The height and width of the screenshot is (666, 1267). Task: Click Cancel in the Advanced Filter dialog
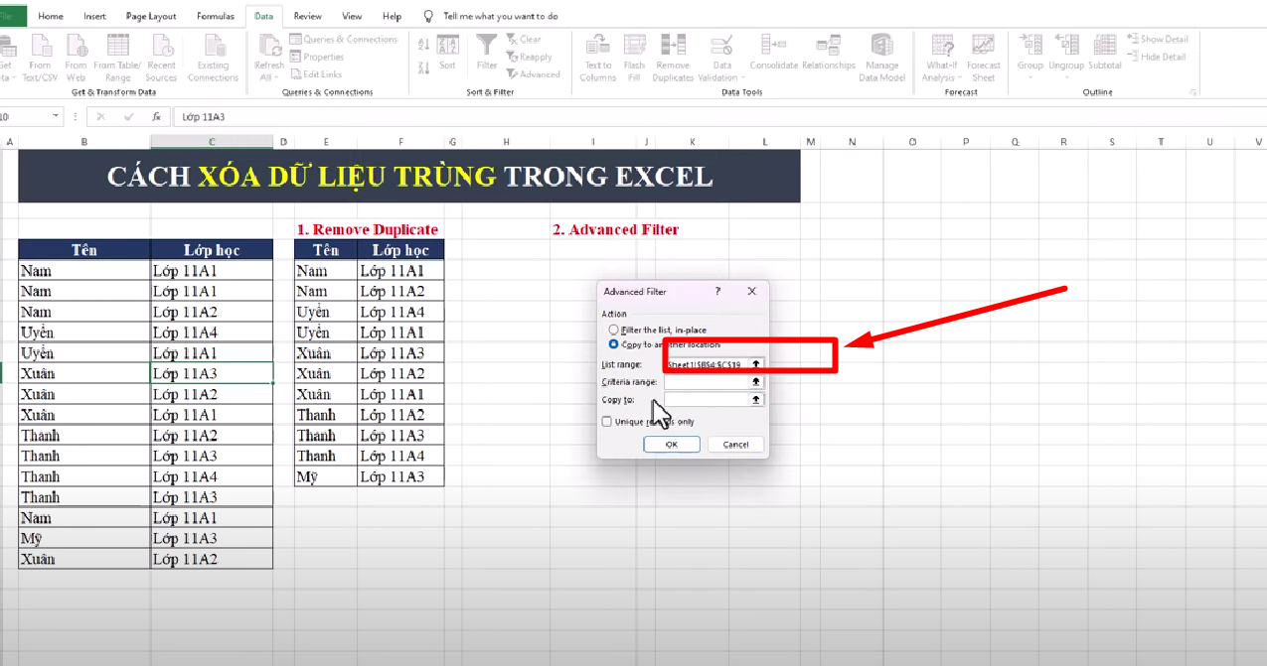[x=735, y=444]
